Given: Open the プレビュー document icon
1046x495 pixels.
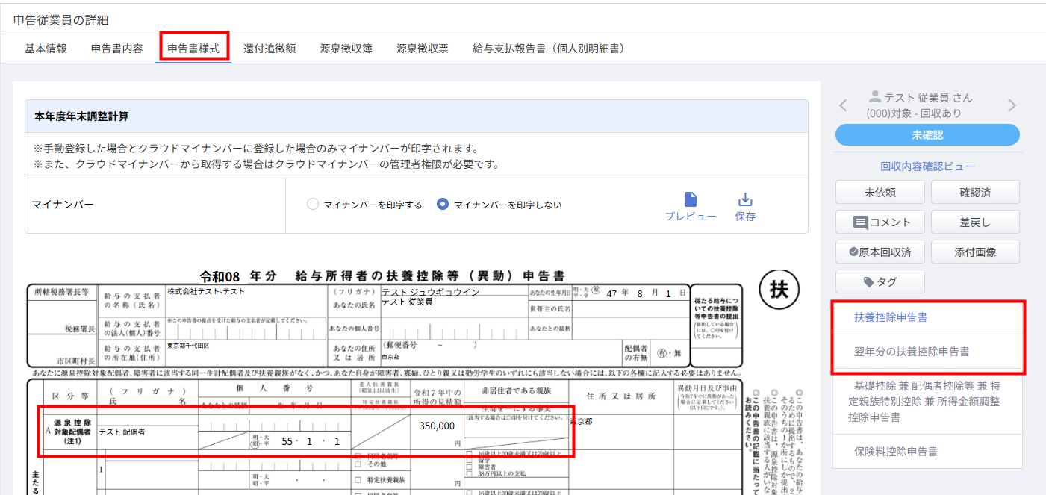Looking at the screenshot, I should pyautogui.click(x=691, y=199).
